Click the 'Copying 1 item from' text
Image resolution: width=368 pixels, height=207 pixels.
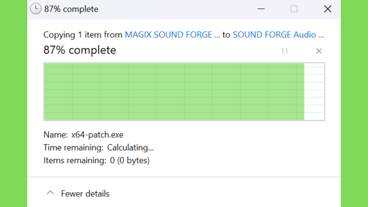[x=83, y=35]
